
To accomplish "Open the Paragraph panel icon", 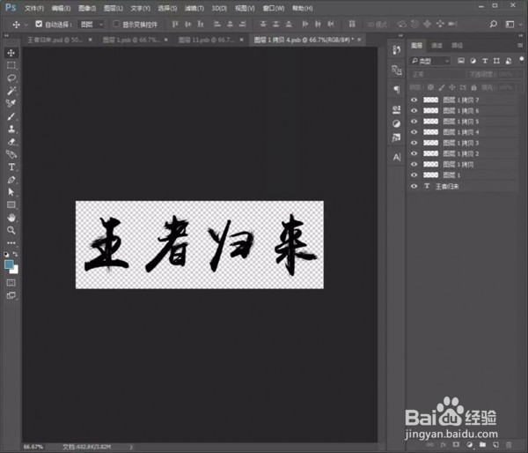I will [x=397, y=89].
